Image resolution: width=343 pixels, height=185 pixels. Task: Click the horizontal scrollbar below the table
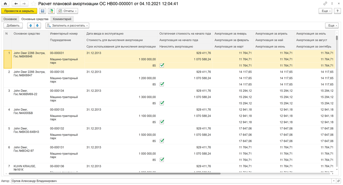click(114, 174)
